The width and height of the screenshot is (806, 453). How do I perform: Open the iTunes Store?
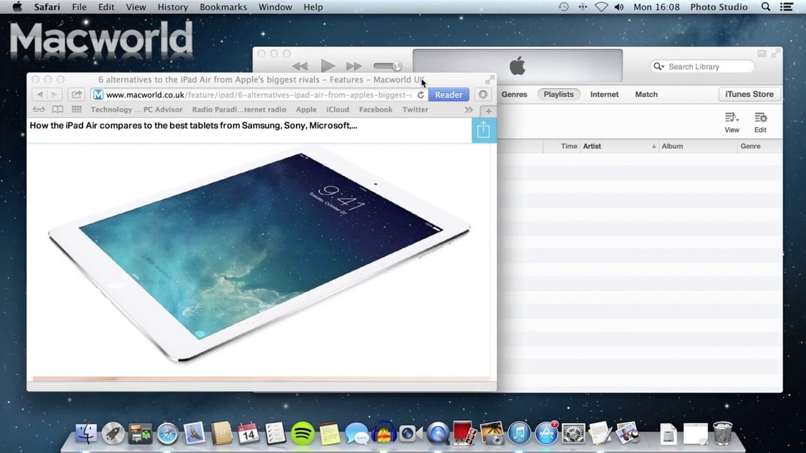(749, 94)
